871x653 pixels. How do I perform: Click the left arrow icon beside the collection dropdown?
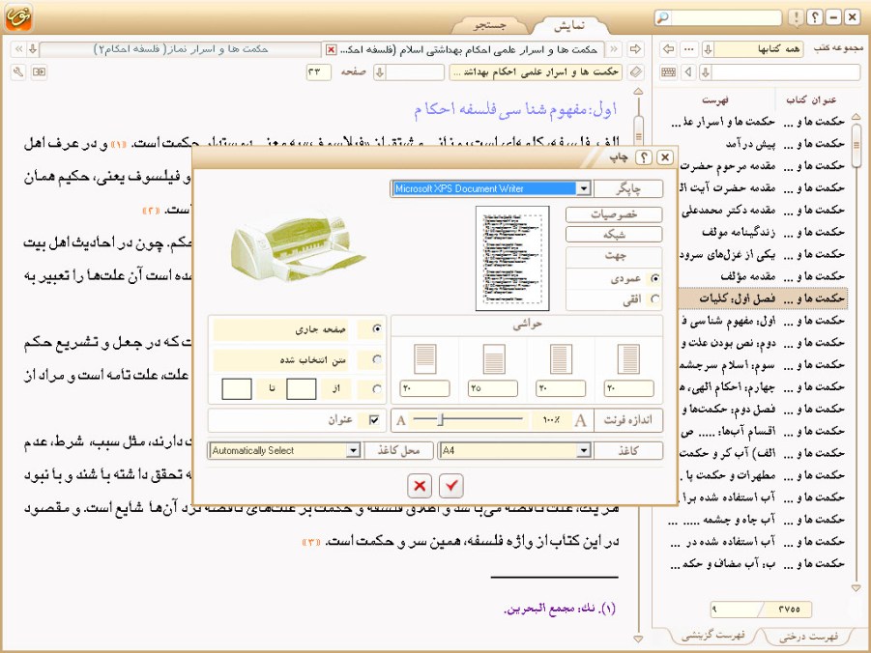point(669,49)
